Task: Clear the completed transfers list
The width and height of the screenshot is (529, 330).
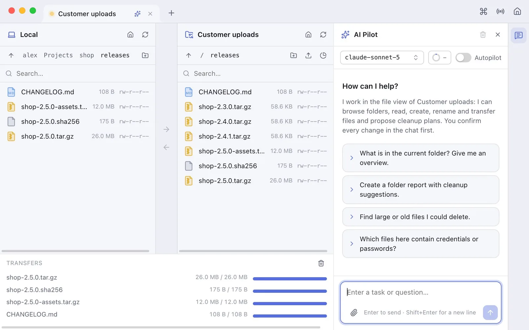Action: (x=321, y=263)
